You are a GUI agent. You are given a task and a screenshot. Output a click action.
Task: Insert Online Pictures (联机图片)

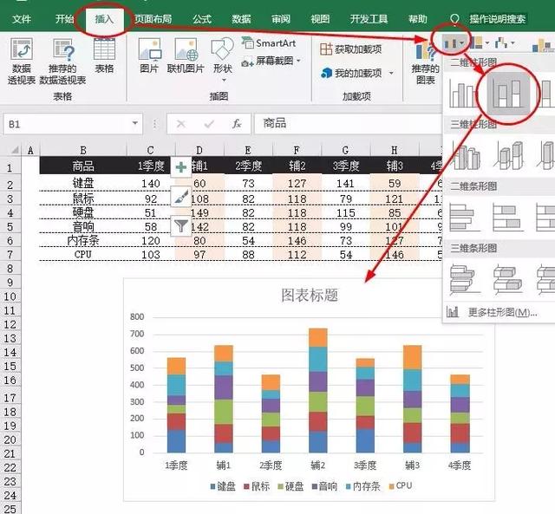click(186, 55)
